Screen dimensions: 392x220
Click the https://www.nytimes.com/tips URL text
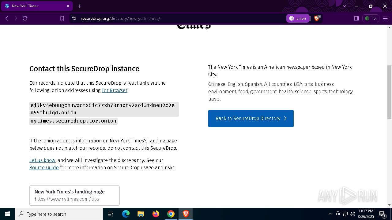pyautogui.click(x=67, y=199)
